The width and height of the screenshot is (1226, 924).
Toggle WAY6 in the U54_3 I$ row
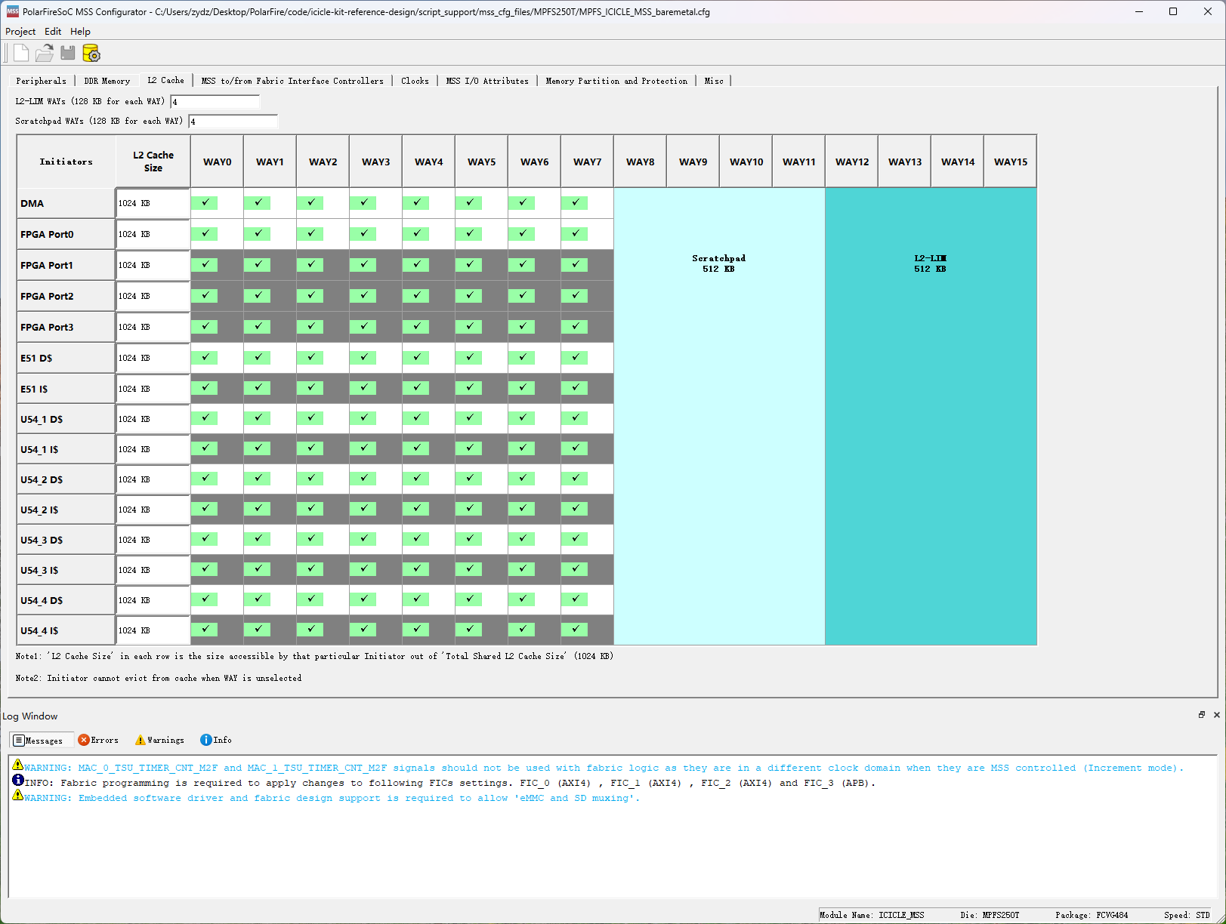pyautogui.click(x=522, y=569)
